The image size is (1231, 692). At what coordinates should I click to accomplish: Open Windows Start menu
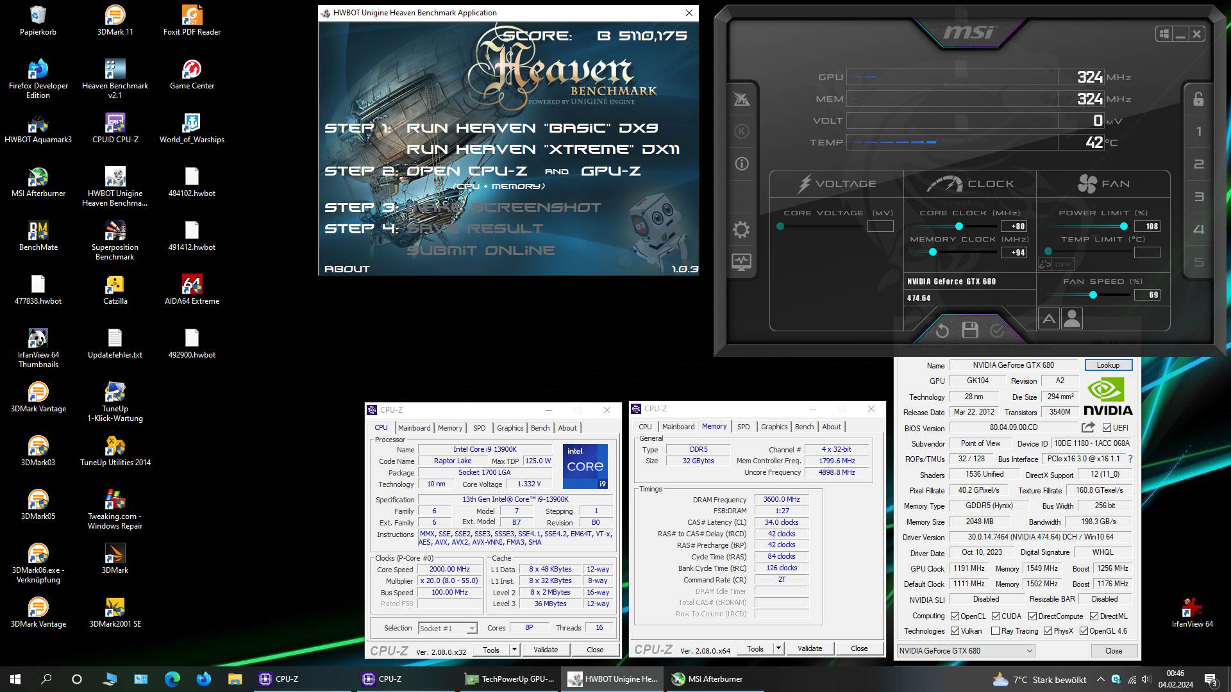(x=15, y=679)
